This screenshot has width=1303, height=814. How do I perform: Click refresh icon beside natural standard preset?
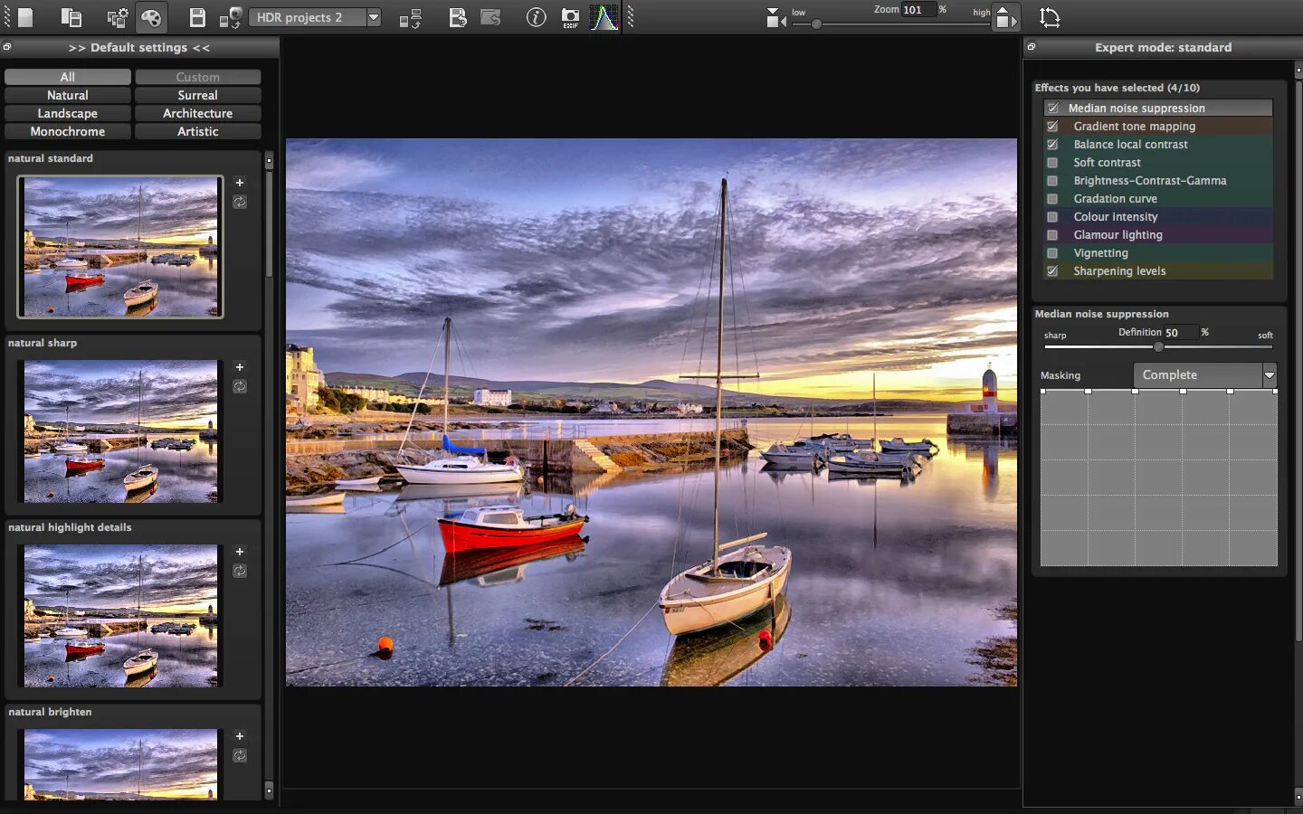[x=240, y=203]
